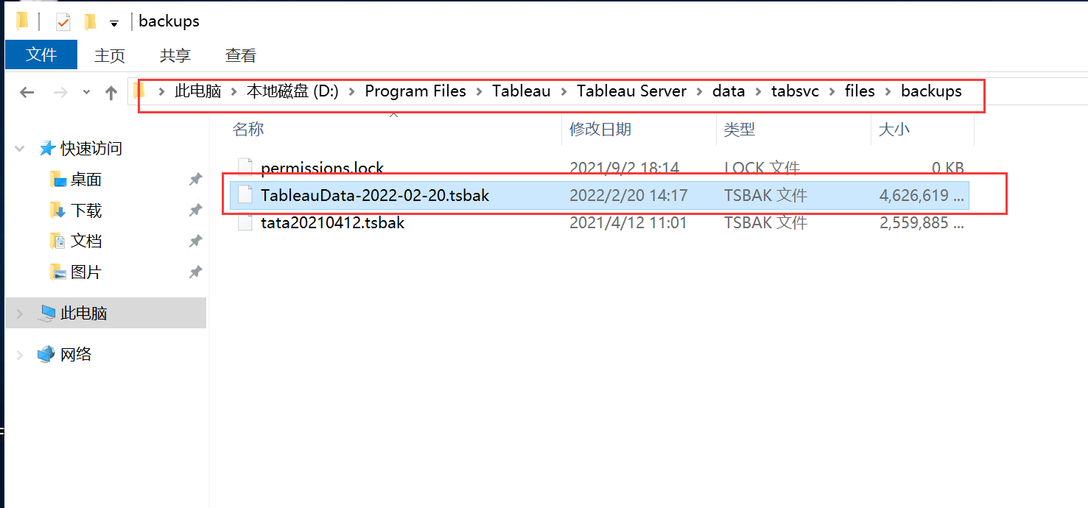Open 下载 in quick access
Image resolution: width=1088 pixels, height=508 pixels.
(86, 211)
